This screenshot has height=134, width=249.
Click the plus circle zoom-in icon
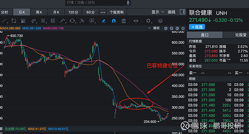coord(171,28)
